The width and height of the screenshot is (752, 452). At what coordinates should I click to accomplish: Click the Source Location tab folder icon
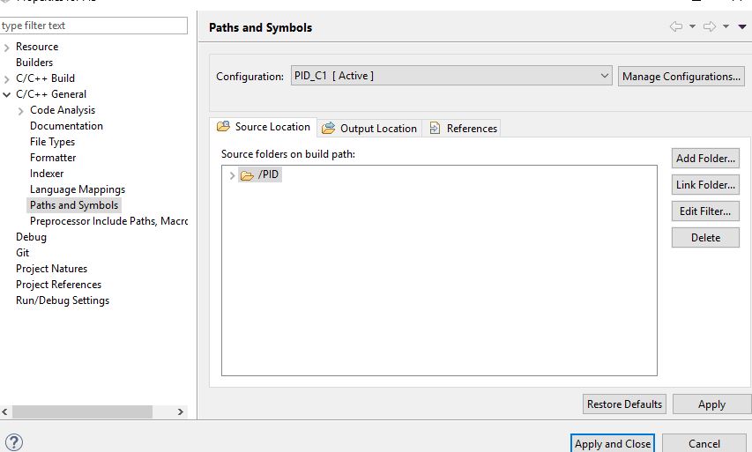point(223,127)
